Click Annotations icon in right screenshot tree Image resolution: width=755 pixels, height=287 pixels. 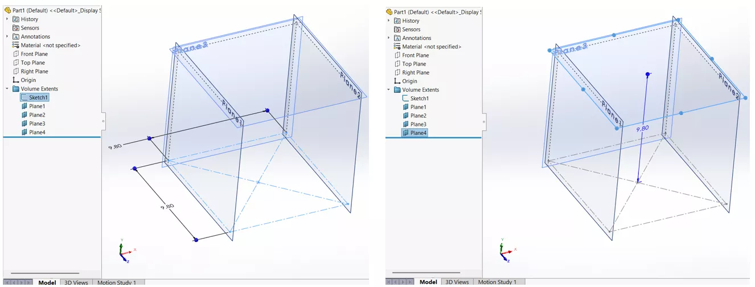tap(397, 38)
